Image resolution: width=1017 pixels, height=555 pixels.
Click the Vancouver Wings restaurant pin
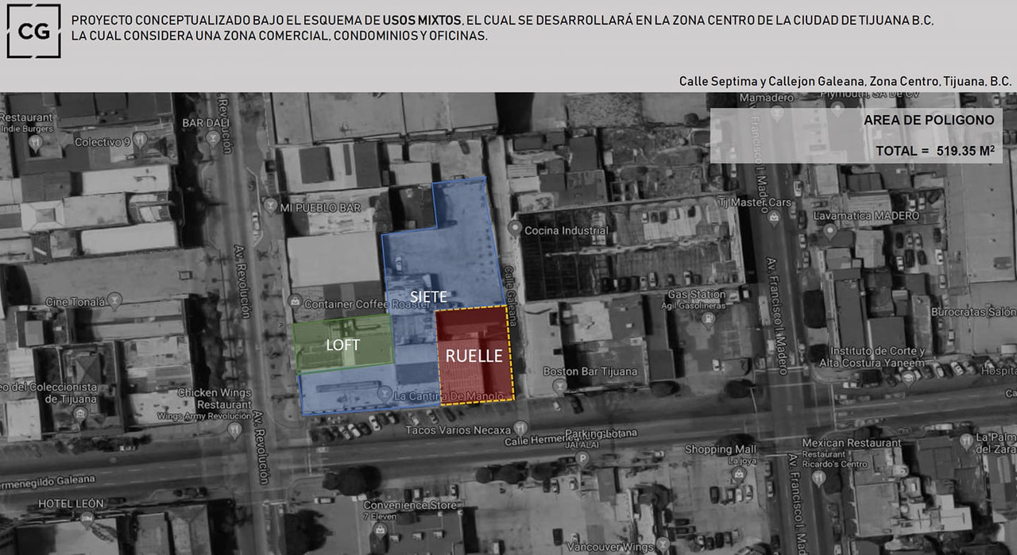663,545
